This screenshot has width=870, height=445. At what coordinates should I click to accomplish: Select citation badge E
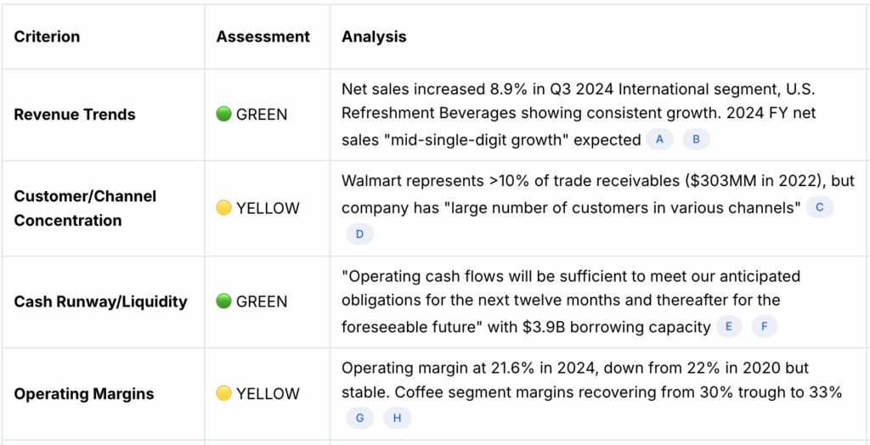[x=728, y=327]
